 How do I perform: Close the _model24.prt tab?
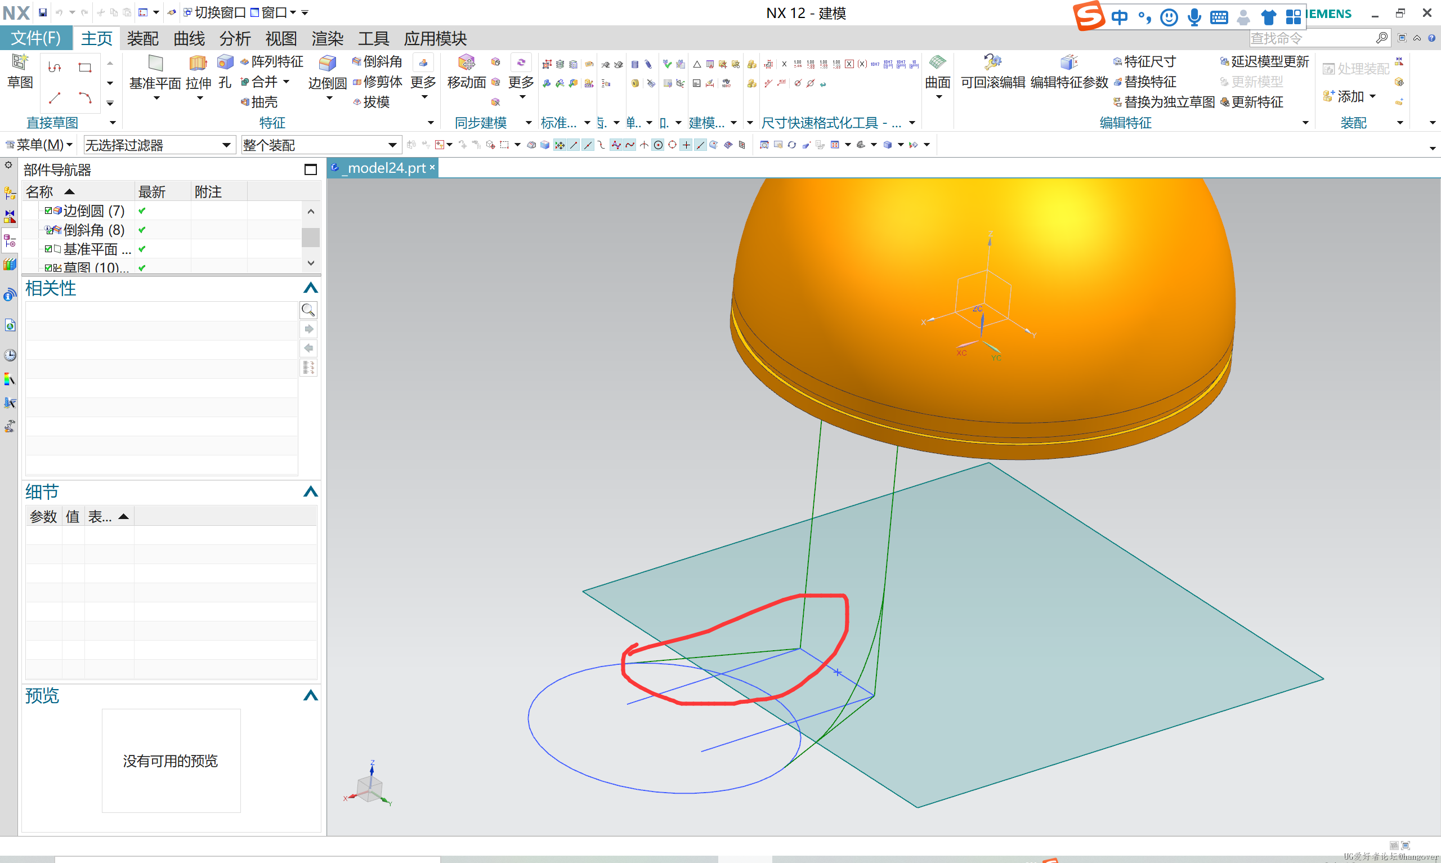(x=432, y=168)
